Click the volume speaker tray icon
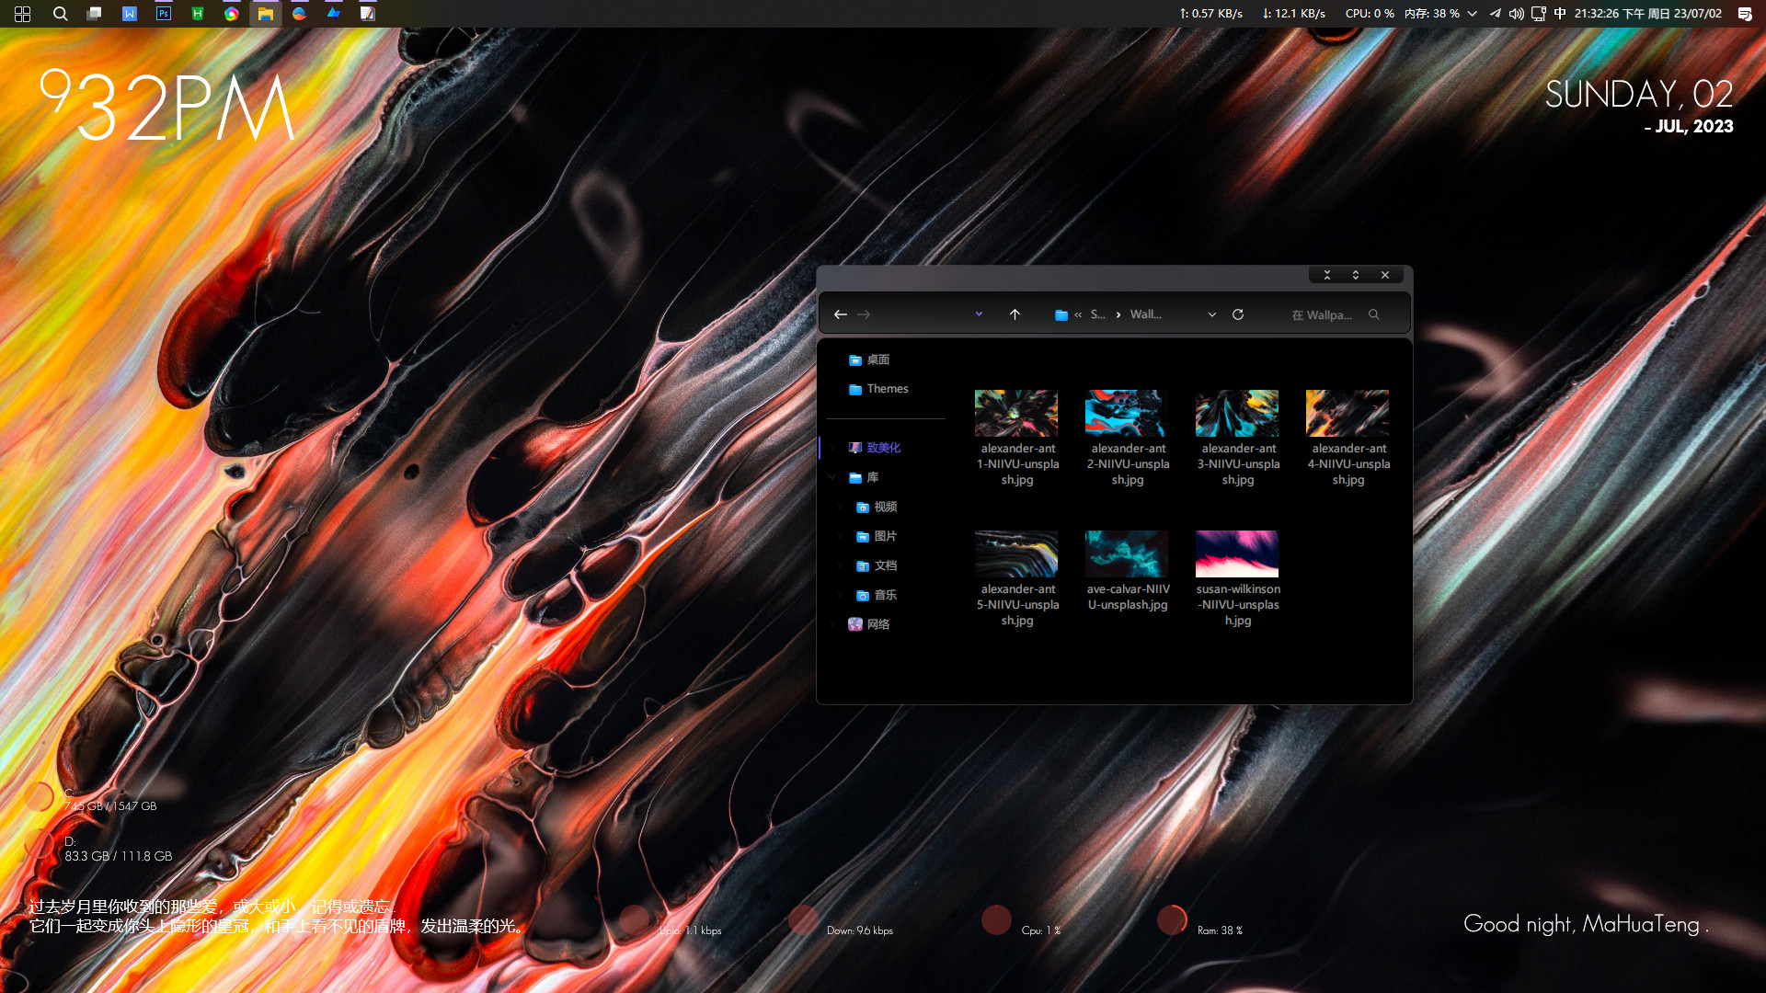 pos(1516,14)
